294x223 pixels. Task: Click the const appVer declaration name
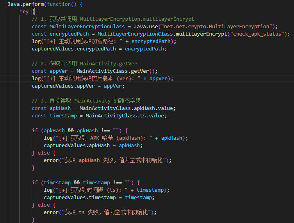click(59, 71)
